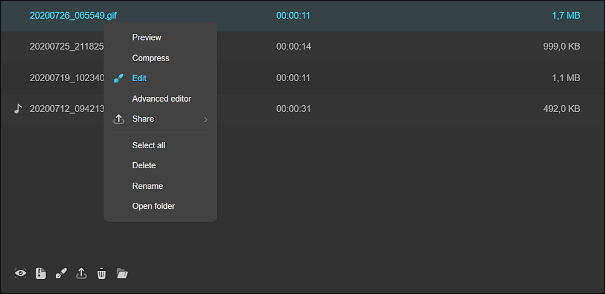Choose Preview from the context menu

tap(146, 38)
